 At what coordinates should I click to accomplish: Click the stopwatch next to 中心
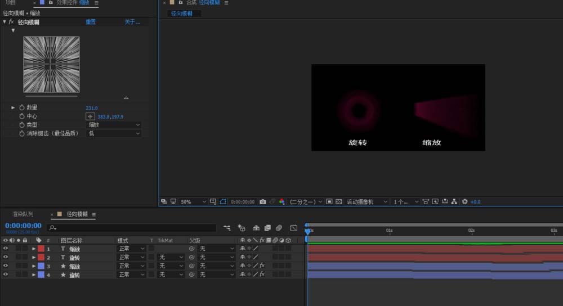click(x=22, y=116)
